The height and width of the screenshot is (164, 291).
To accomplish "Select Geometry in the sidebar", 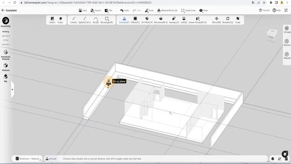I will 5,45.
